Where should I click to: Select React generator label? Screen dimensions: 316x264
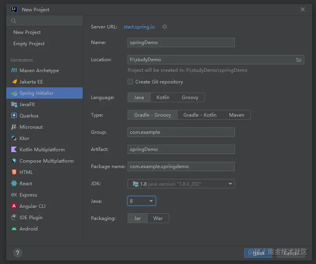click(x=26, y=183)
